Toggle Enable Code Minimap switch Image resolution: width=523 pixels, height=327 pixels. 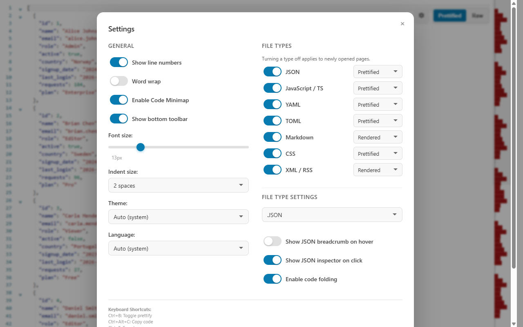(119, 100)
